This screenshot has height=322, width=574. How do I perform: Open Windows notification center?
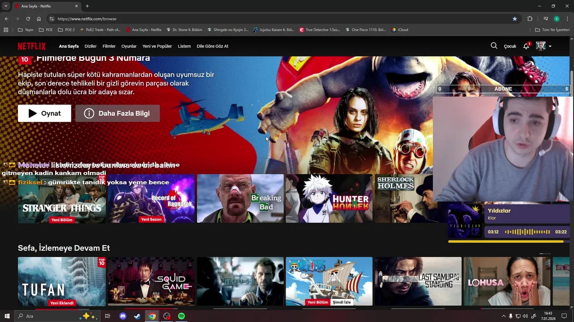click(564, 316)
